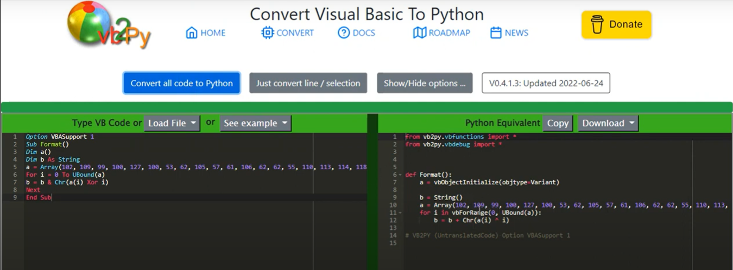This screenshot has width=733, height=270.
Task: Open the DOCS navigation link
Action: point(357,33)
